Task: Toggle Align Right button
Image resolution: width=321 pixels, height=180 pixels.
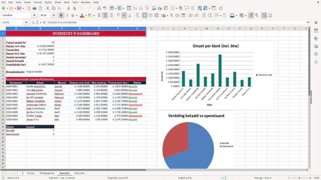Action: pos(111,15)
